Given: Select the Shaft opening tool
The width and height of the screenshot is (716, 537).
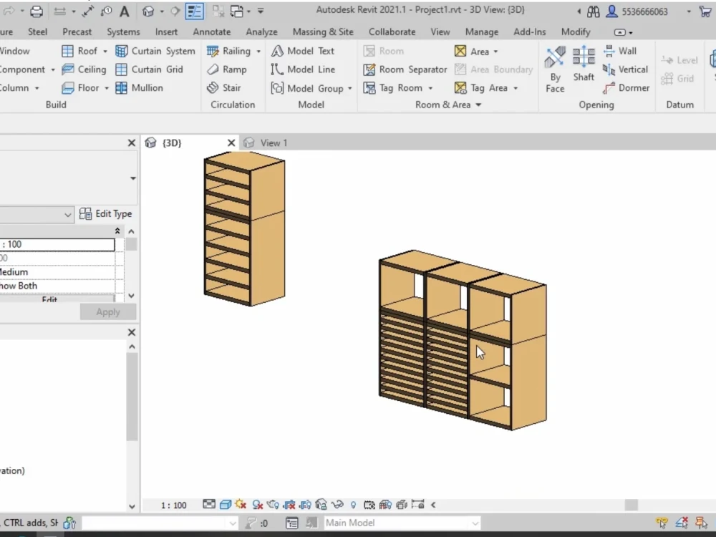Looking at the screenshot, I should 584,64.
